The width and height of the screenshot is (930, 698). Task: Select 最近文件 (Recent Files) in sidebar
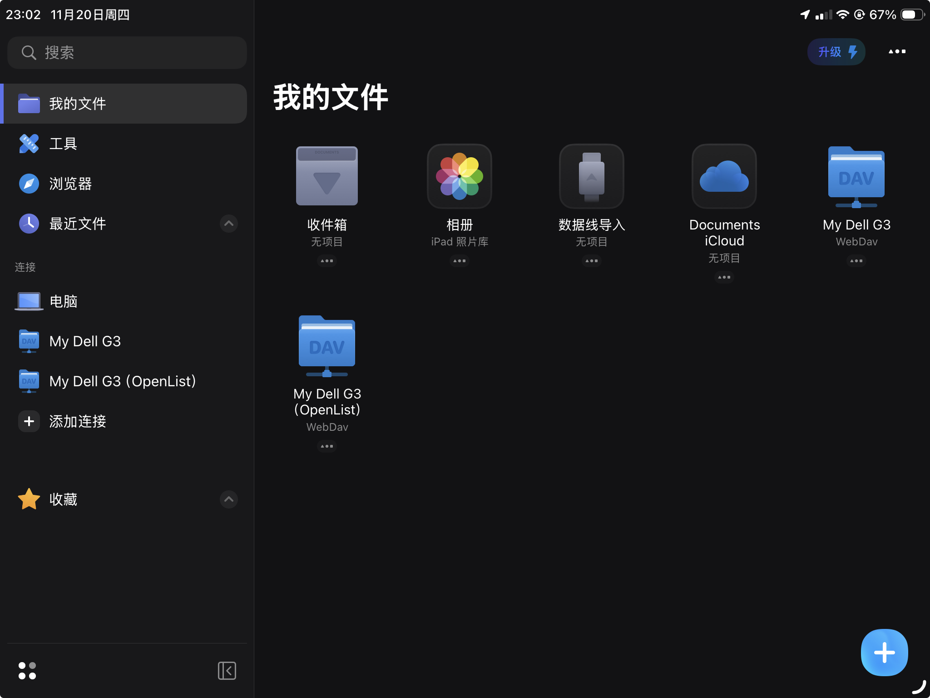tap(77, 224)
